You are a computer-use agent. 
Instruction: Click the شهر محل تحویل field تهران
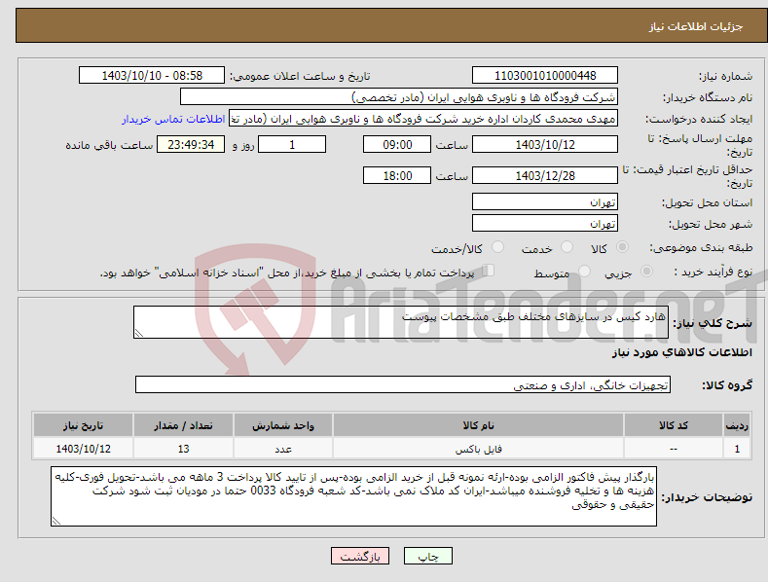tap(545, 224)
